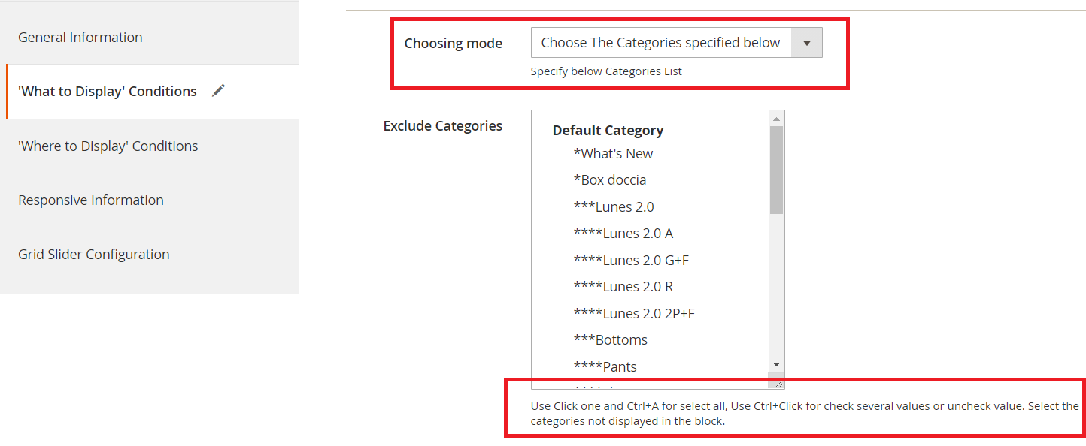The height and width of the screenshot is (446, 1086).
Task: Choose ****Lunes 2.0 G+F in list
Action: tap(631, 260)
